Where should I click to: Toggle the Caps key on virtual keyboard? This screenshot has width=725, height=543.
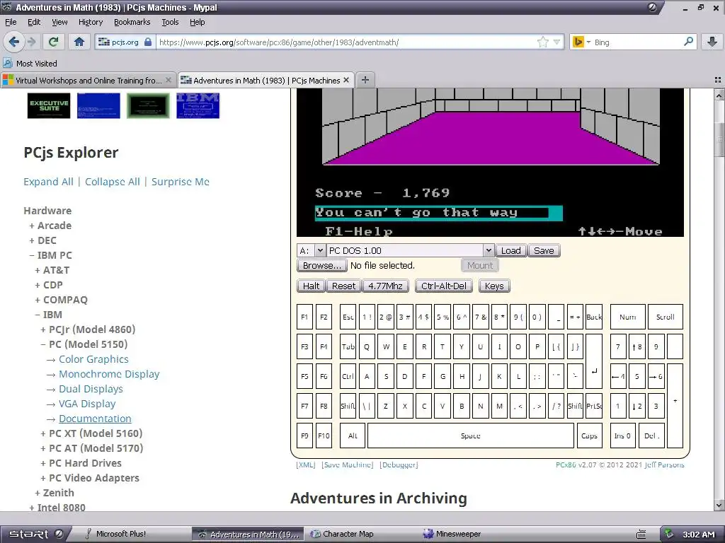point(590,436)
